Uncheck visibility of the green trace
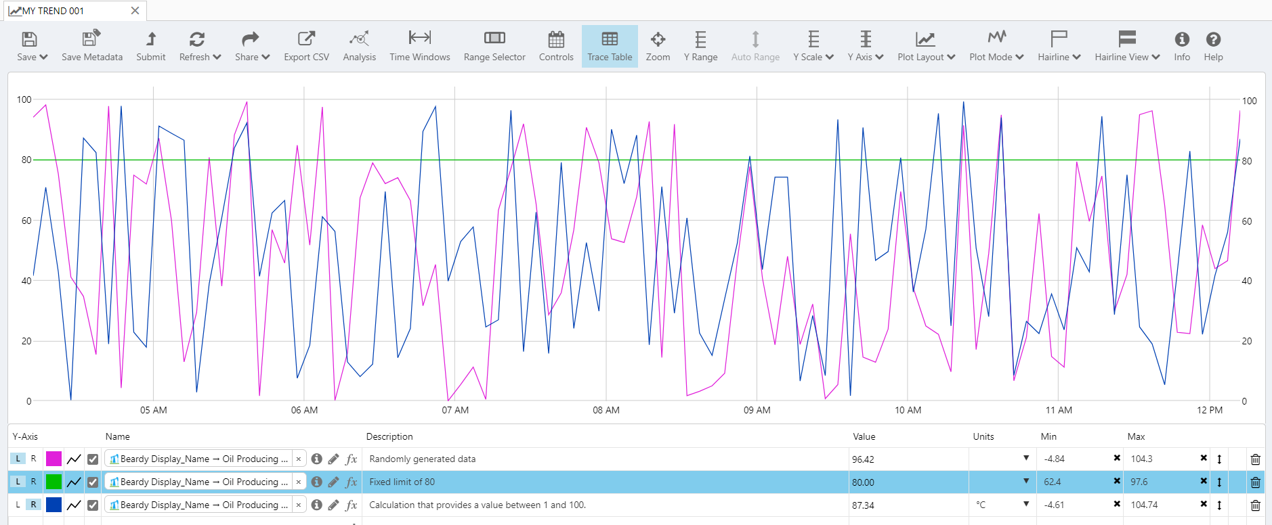The width and height of the screenshot is (1272, 525). pos(93,482)
